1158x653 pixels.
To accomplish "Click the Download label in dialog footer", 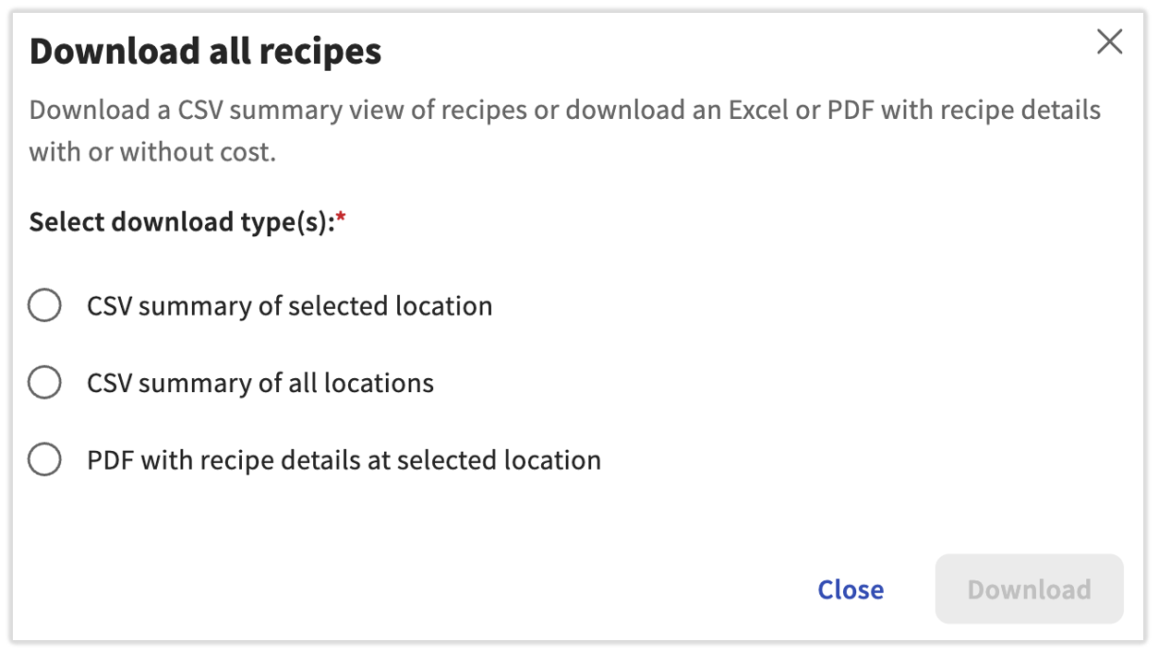I will (1029, 589).
